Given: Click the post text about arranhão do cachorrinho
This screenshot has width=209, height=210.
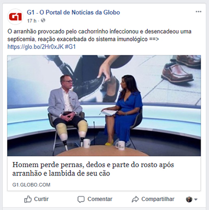Looking at the screenshot, I should point(99,36).
